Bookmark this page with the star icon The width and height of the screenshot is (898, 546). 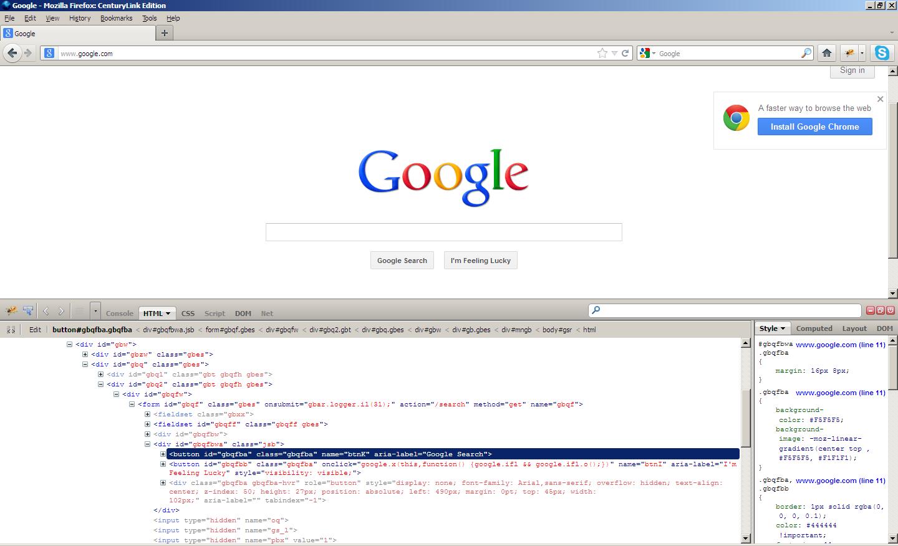click(602, 53)
